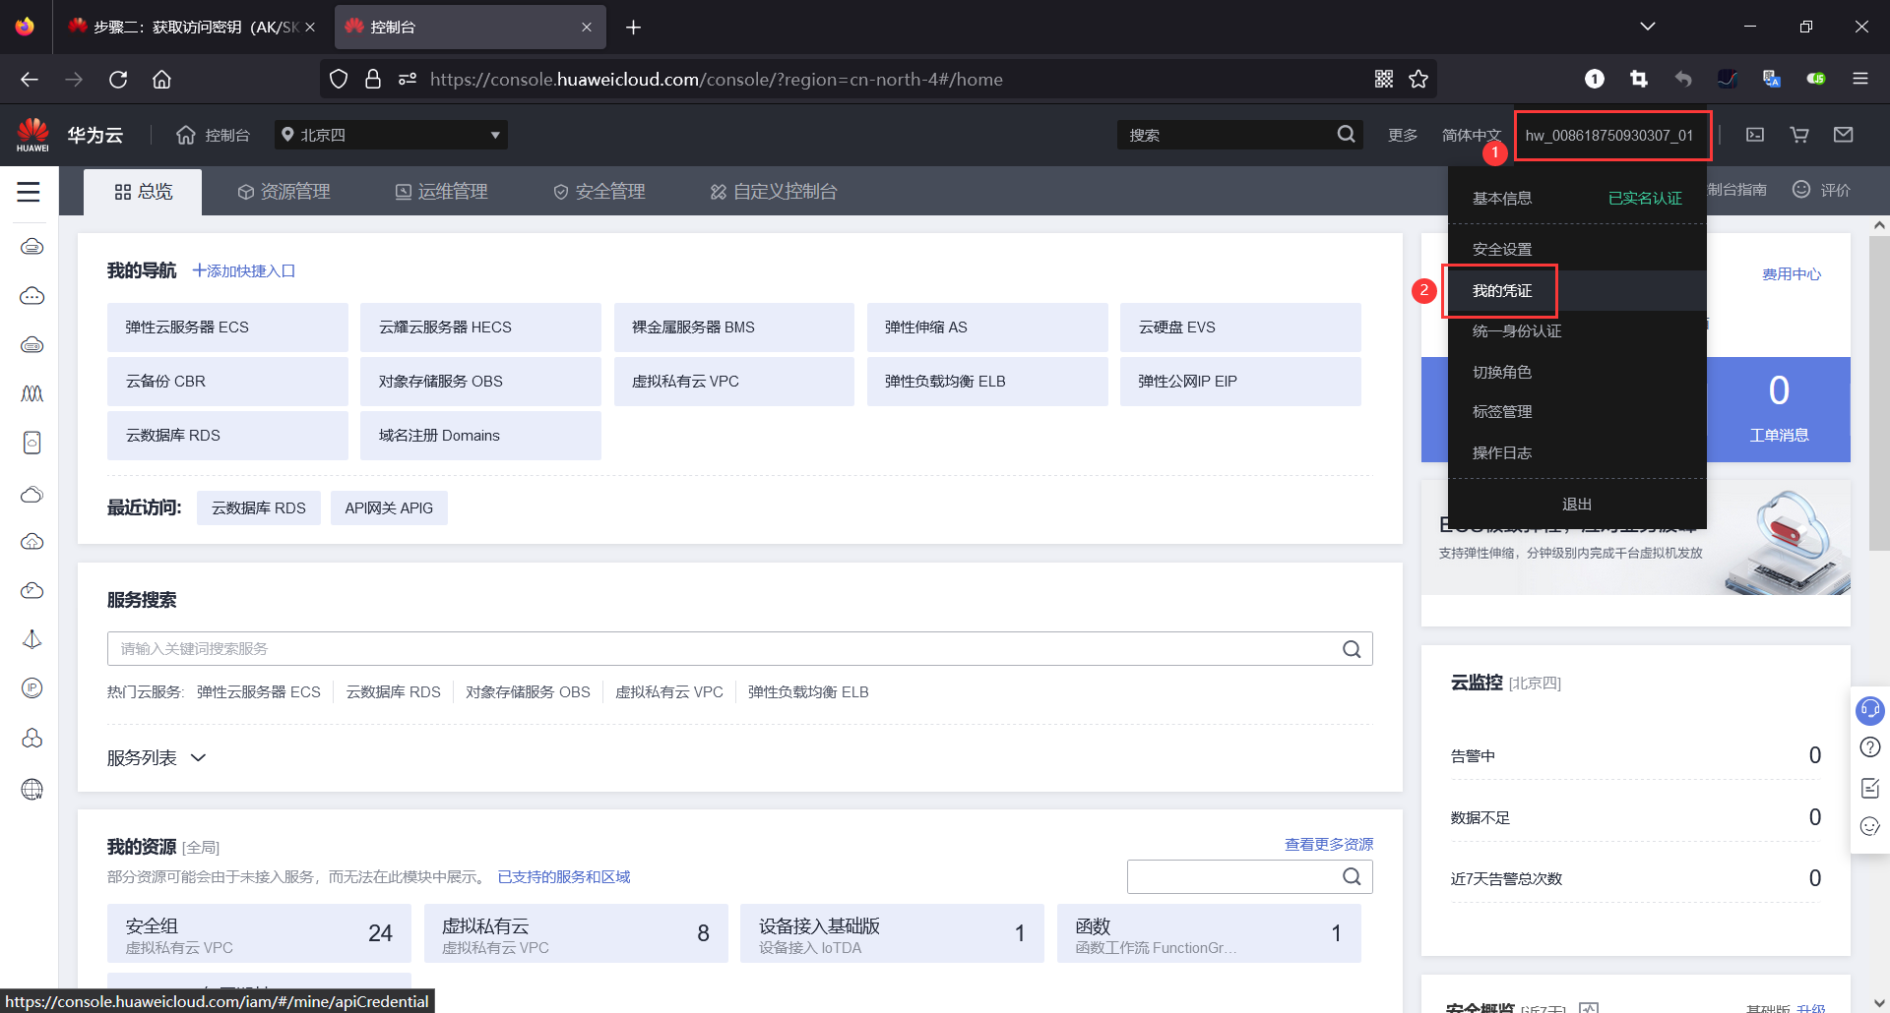Open the feedback edit-note icon
This screenshot has width=1890, height=1013.
click(x=1870, y=788)
